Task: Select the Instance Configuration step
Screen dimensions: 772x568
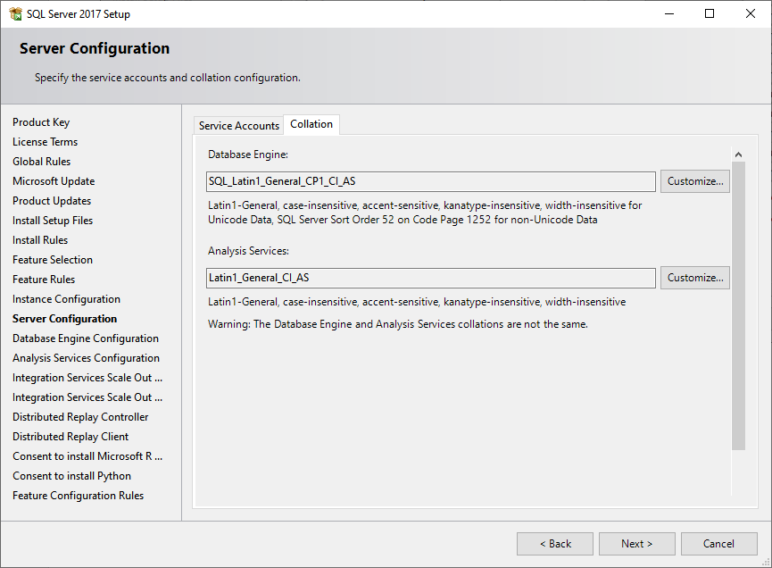Action: [66, 299]
